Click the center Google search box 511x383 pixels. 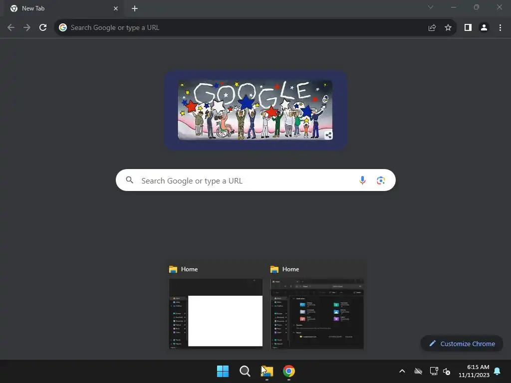[x=255, y=180]
